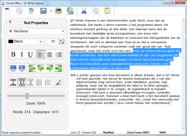Click scrollbar down arrow in editor
Screen dimensions: 187x136
click(183, 128)
